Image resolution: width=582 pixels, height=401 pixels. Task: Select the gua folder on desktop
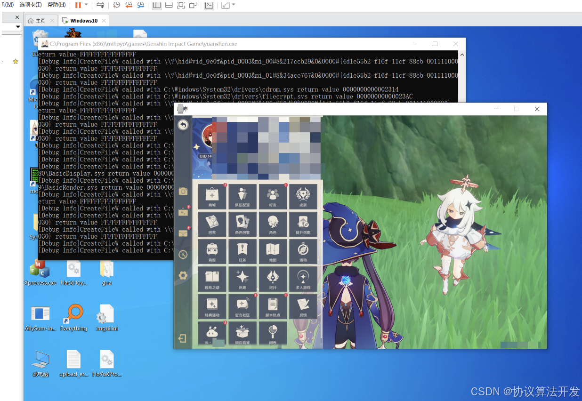coord(107,273)
